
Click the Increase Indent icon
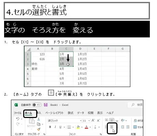pyautogui.click(x=128, y=127)
